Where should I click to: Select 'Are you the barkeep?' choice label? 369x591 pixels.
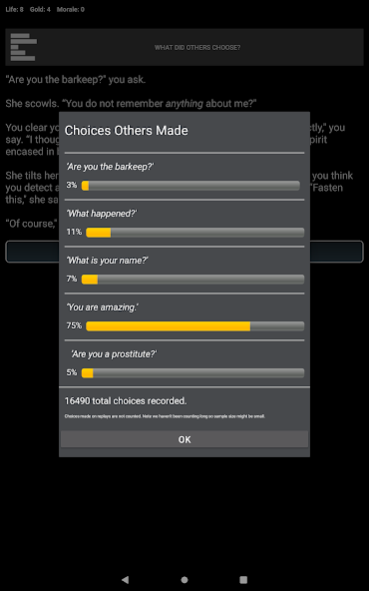coord(111,167)
